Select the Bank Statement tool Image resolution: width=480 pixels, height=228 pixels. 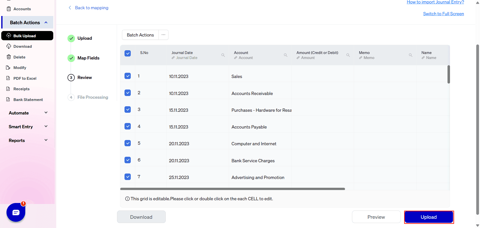[x=28, y=99]
